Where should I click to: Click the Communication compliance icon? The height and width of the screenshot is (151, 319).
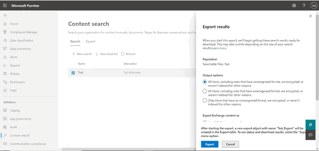pos(5,144)
